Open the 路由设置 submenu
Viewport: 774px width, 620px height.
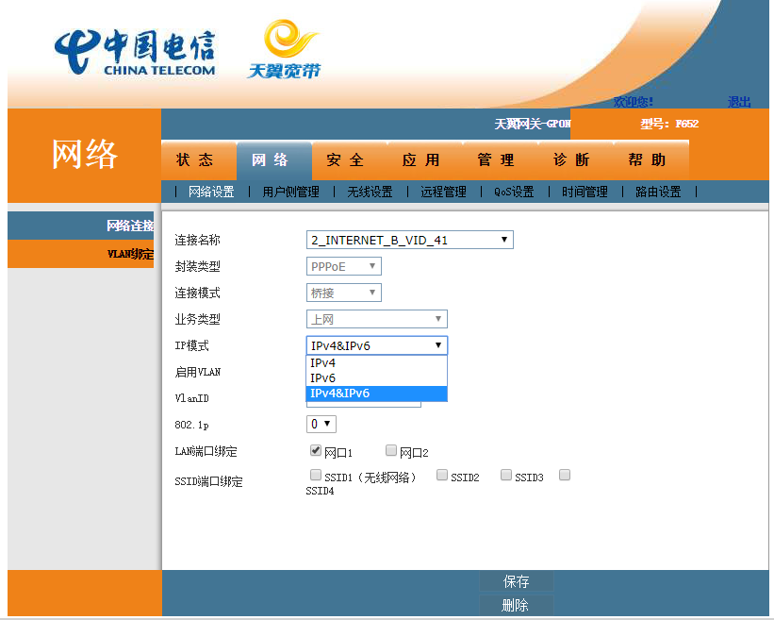[658, 192]
